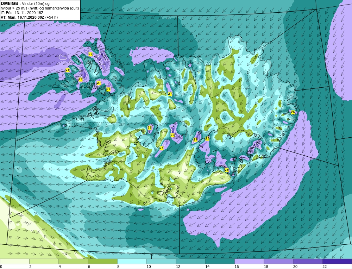Click the legend scale value '4'
352x269 pixels.
[59, 267]
